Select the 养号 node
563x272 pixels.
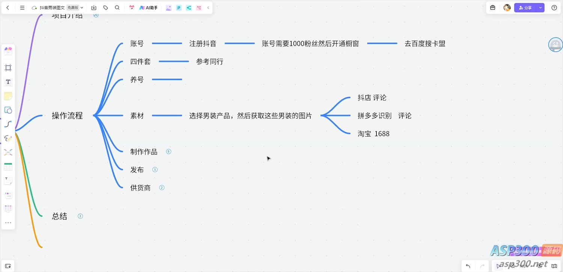(137, 79)
